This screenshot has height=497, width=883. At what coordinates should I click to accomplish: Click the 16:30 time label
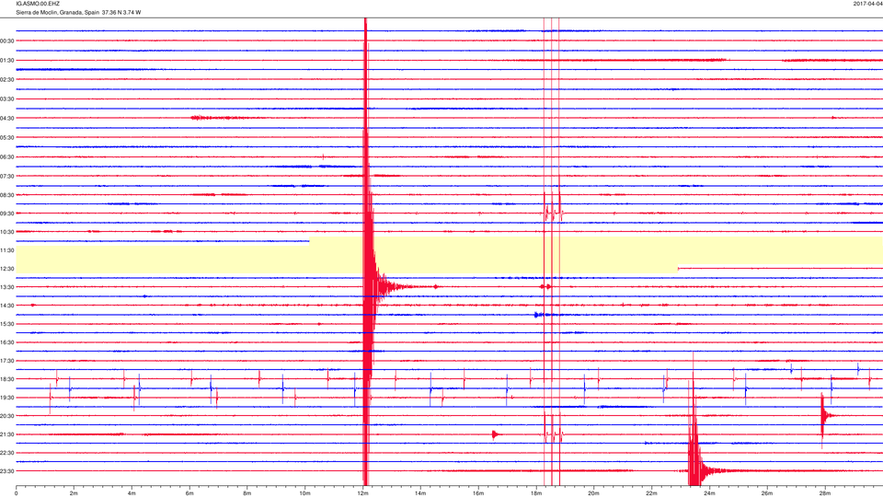(7, 342)
